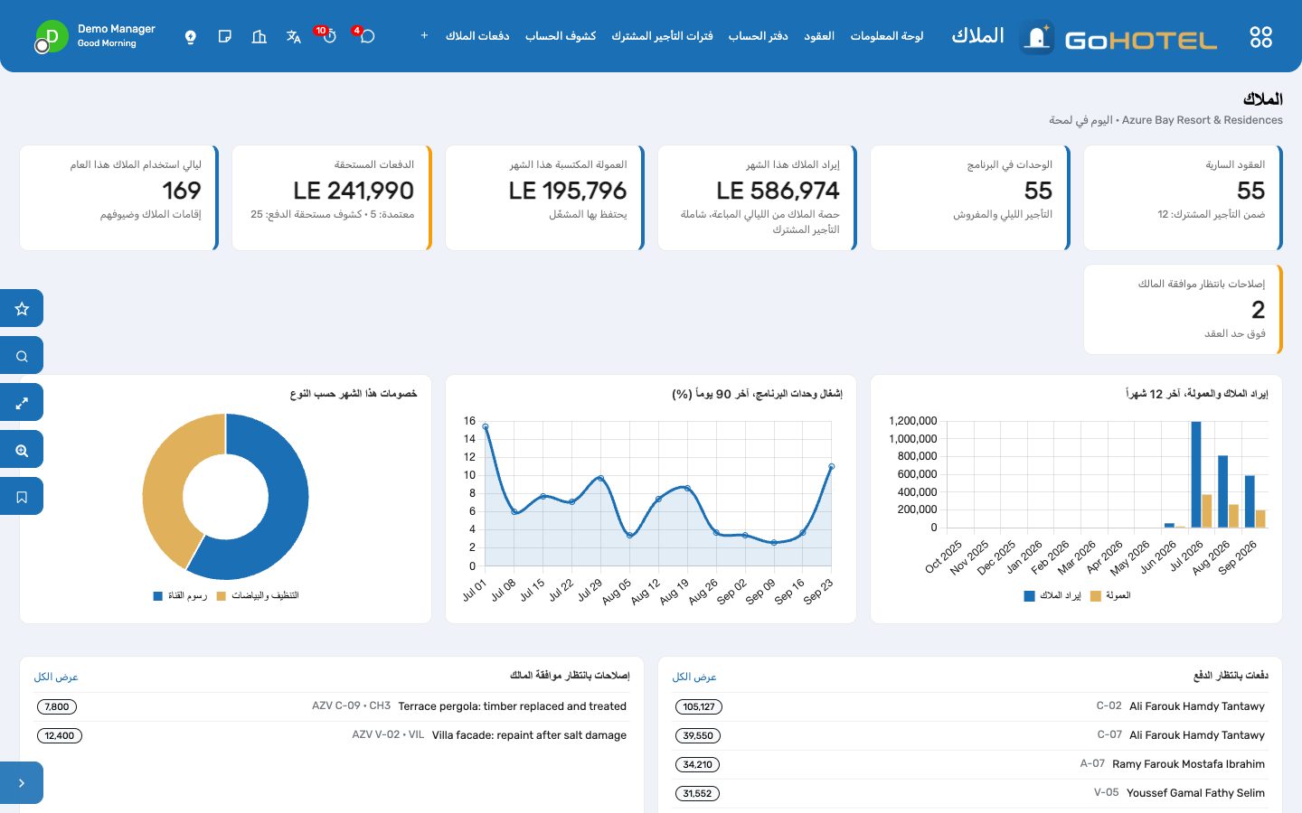The image size is (1302, 813).
Task: Open the الدفعات المستحقة LE 241,990 card
Action: coord(332,198)
